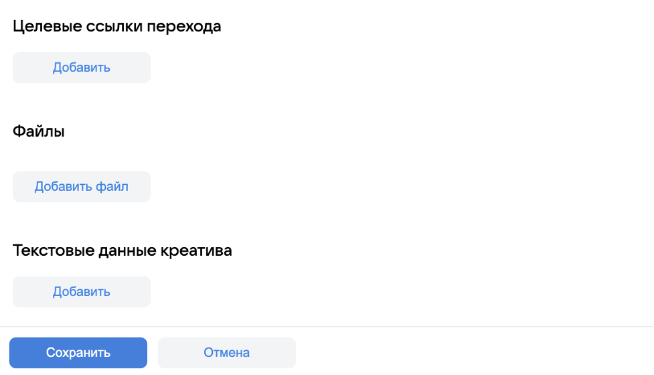Screen dimensions: 654x375
Task: Discard the form by clicking Отмена
Action: click(x=226, y=353)
